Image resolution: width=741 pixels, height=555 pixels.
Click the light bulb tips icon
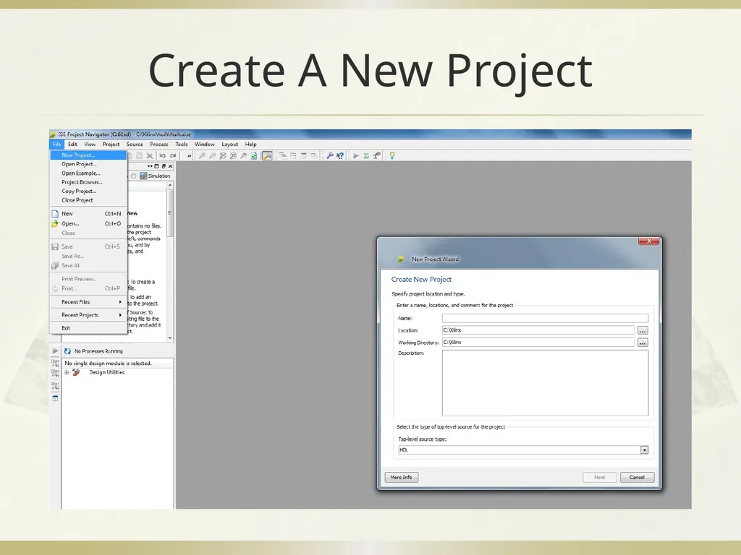[x=392, y=156]
